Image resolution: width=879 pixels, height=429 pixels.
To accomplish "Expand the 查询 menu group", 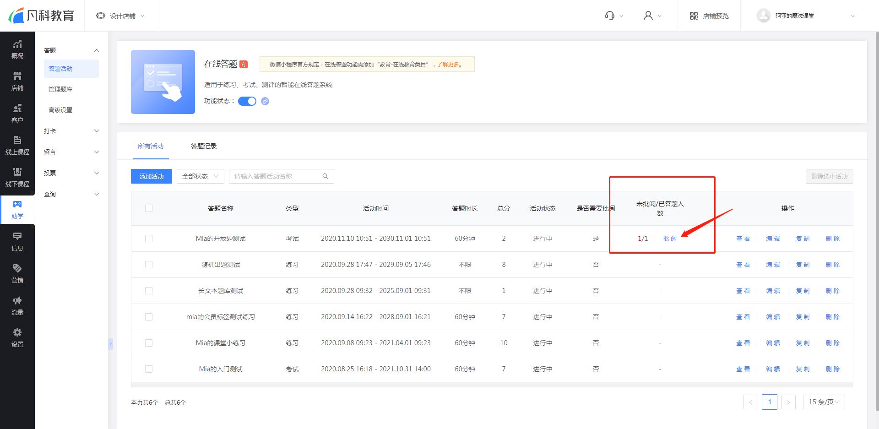I will pos(71,194).
